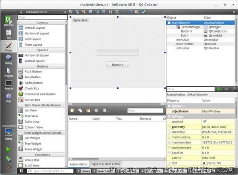Click the Action Editor Filter field
Screen dimensions: 238x175
click(x=145, y=111)
